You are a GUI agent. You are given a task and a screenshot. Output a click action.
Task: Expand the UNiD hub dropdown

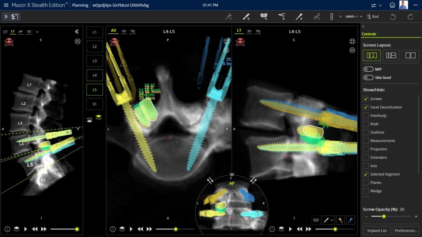tap(361, 16)
